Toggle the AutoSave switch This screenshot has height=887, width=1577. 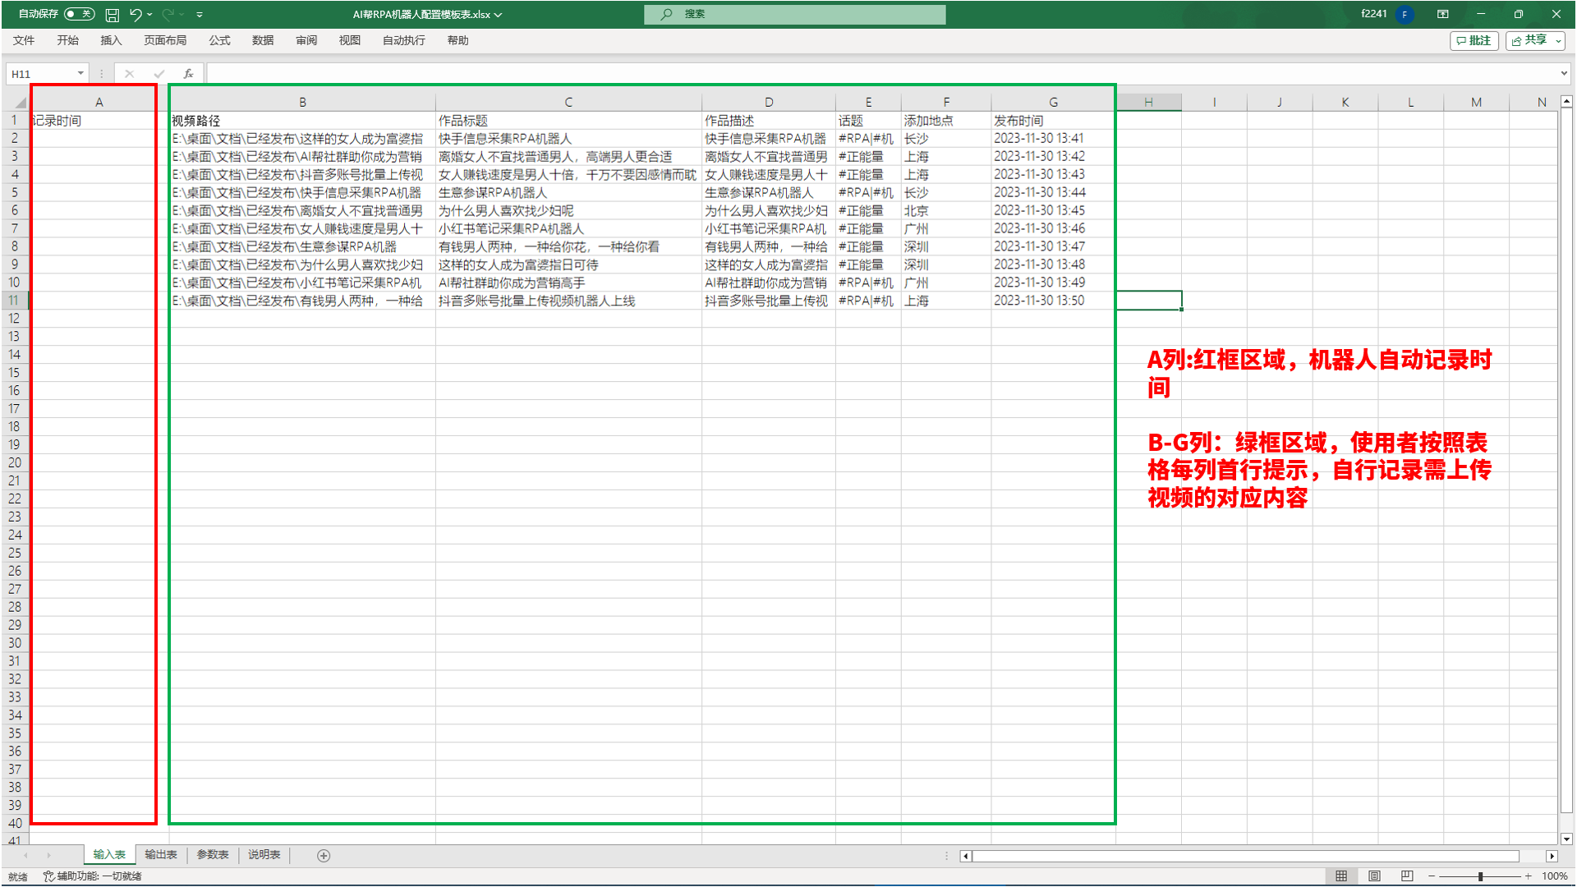tap(79, 14)
